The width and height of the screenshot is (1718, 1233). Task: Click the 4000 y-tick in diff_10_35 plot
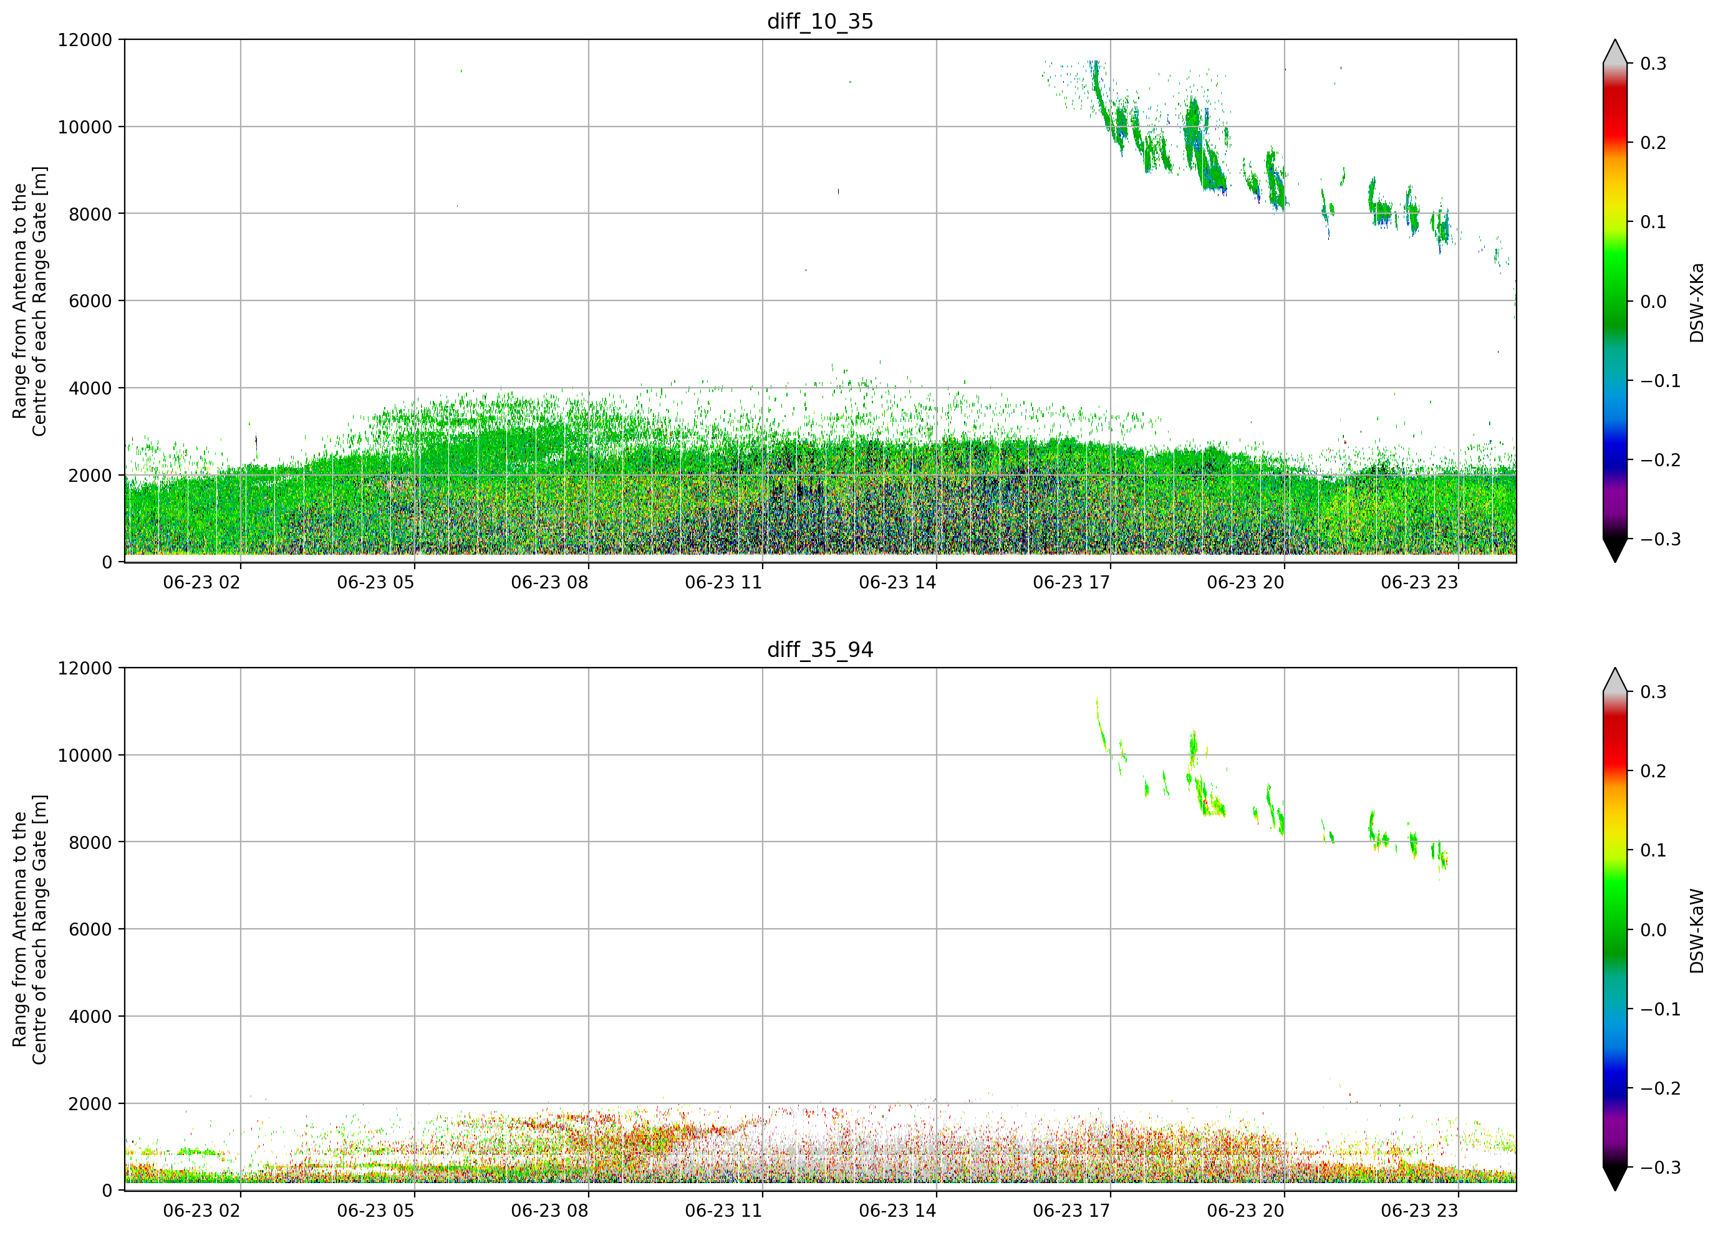[x=90, y=388]
